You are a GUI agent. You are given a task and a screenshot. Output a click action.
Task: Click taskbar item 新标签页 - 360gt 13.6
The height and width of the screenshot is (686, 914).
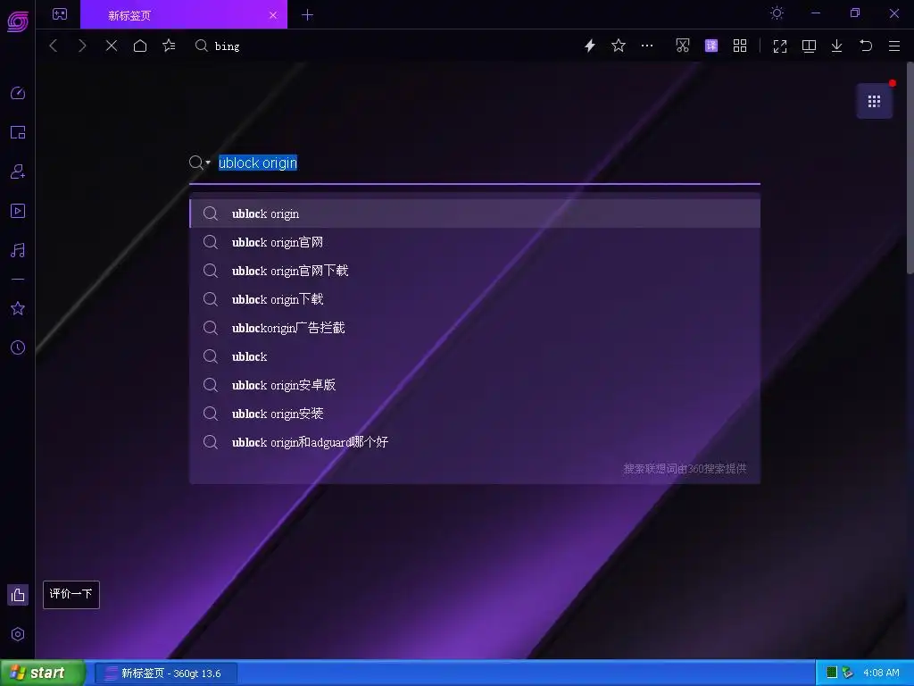[x=166, y=673]
